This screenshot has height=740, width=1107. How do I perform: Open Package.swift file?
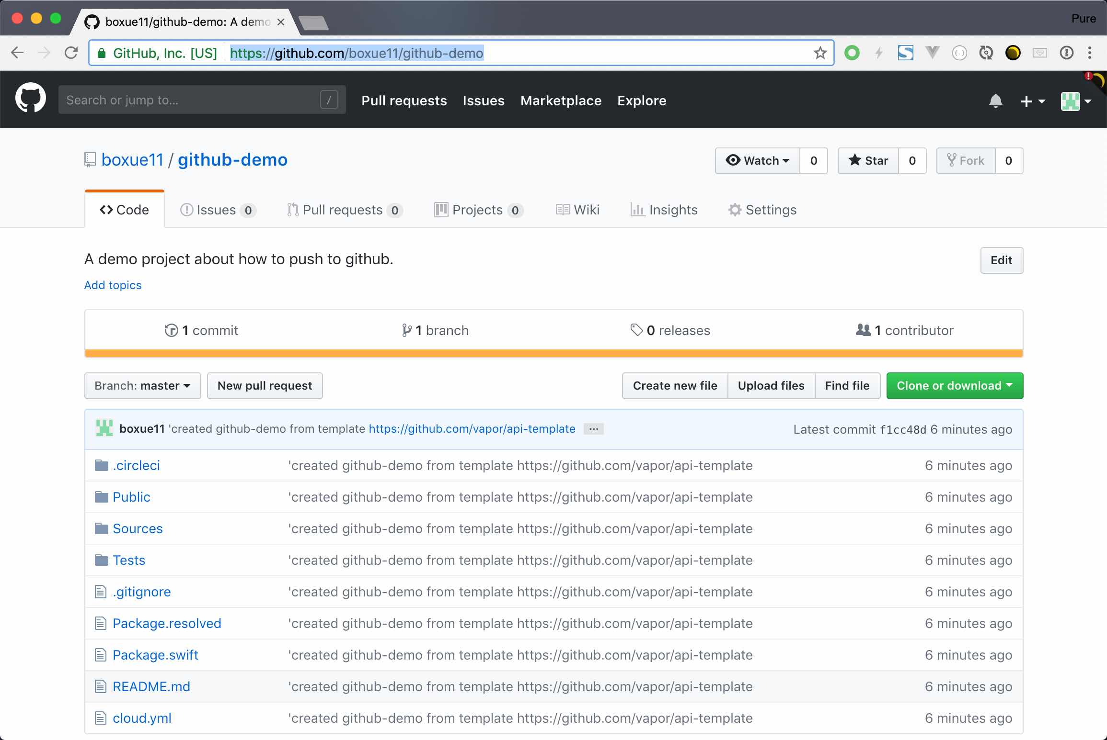pos(155,655)
